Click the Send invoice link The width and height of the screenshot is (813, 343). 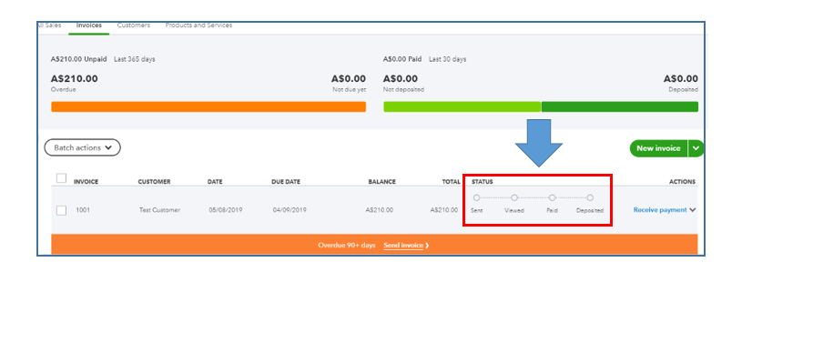coord(403,245)
